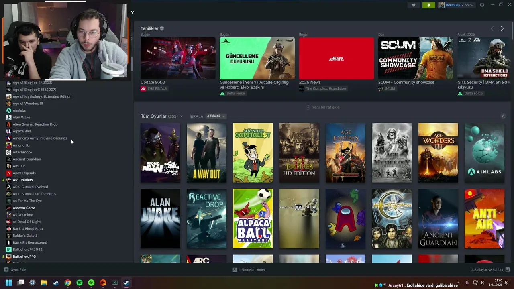514x289 pixels.
Task: Select Battlefield™ 6 in game list
Action: click(24, 256)
